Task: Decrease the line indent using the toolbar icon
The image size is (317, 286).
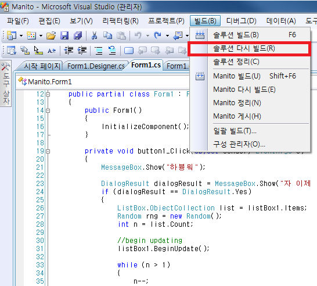Action: pos(69,51)
